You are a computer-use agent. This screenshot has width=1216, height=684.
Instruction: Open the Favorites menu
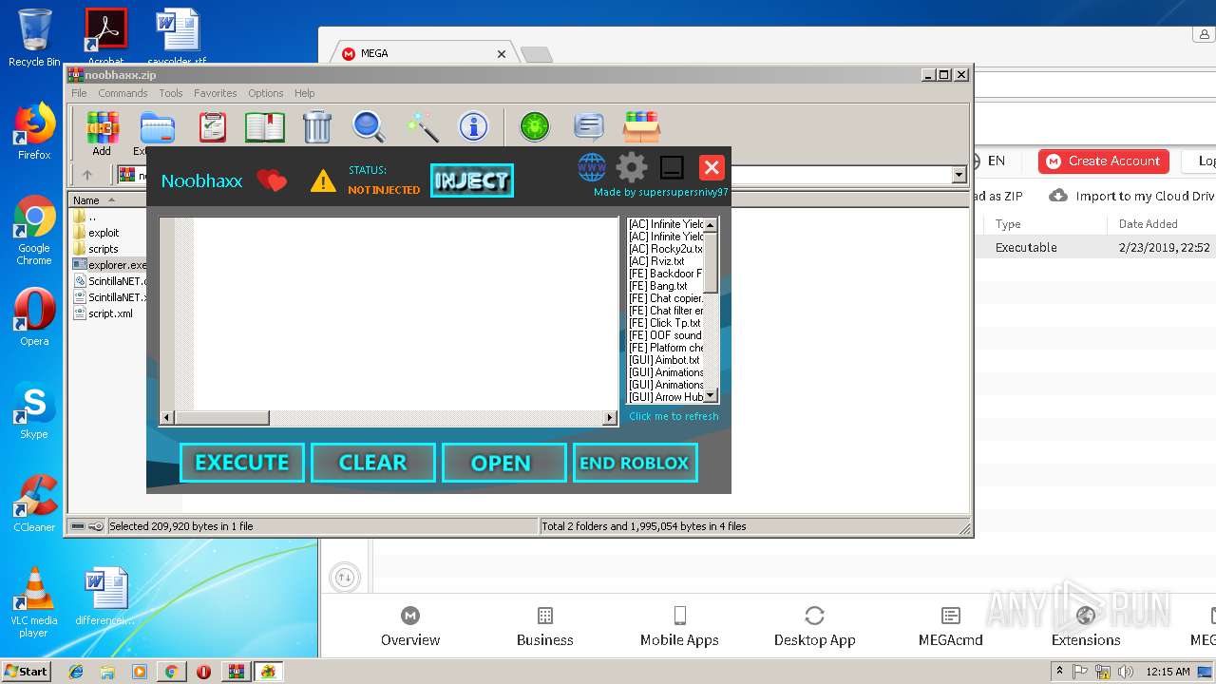coord(216,93)
